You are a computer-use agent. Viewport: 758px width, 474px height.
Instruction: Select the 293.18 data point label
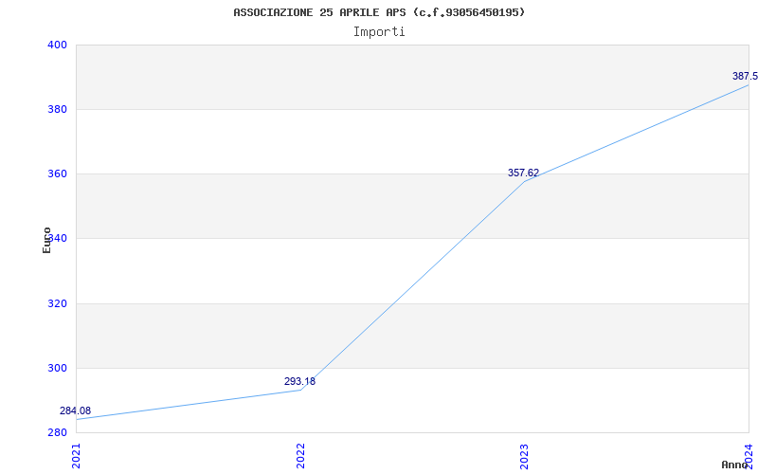pyautogui.click(x=299, y=381)
